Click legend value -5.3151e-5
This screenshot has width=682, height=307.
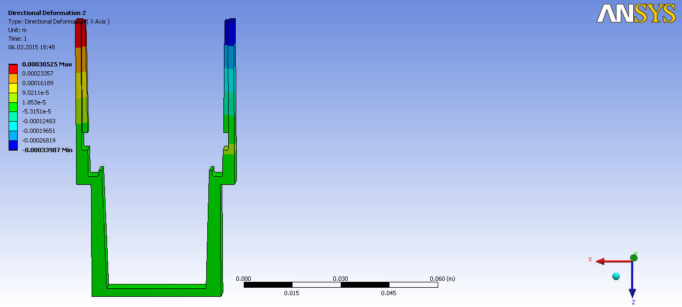(x=36, y=111)
